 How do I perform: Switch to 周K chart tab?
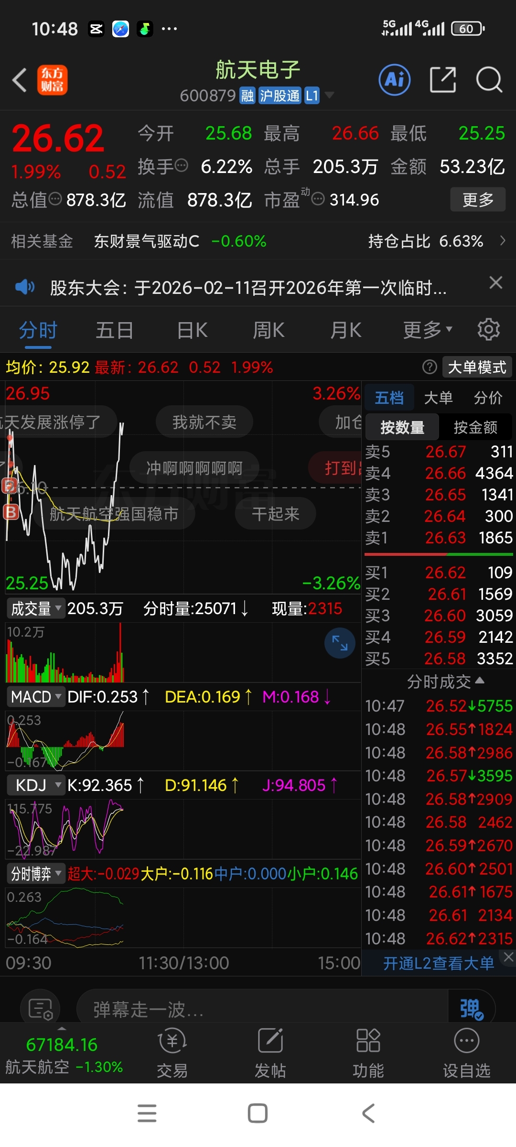(x=269, y=330)
